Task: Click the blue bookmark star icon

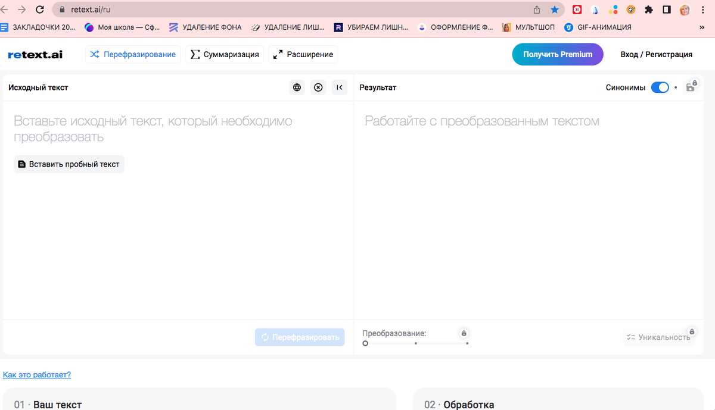Action: coord(555,10)
